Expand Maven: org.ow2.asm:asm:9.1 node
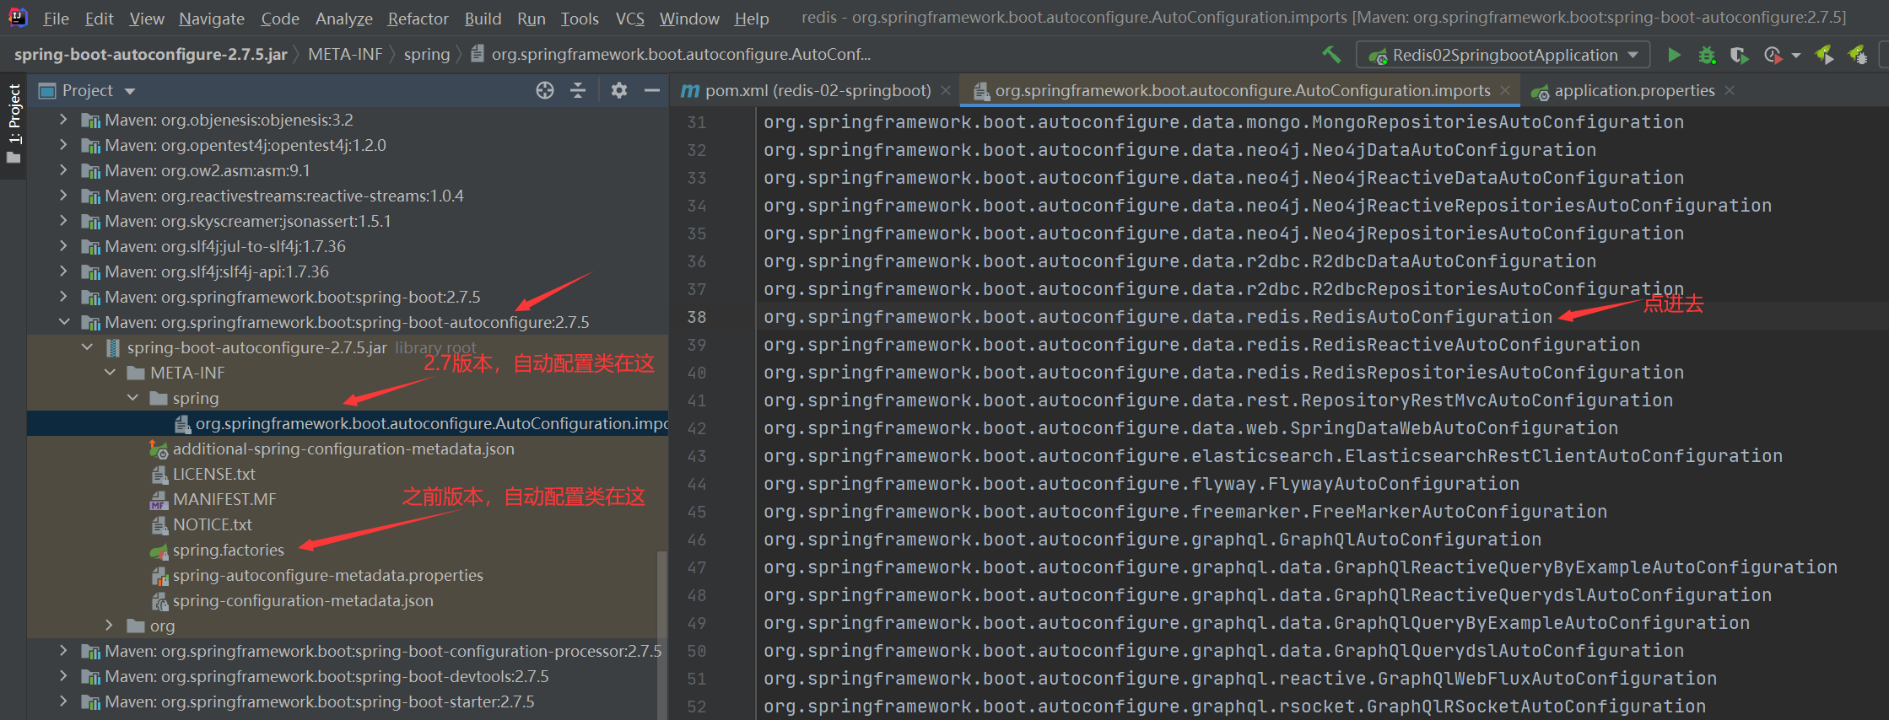Image resolution: width=1889 pixels, height=720 pixels. point(63,170)
